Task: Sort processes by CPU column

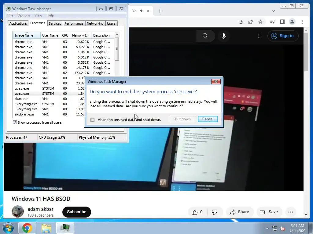Action: [x=65, y=35]
